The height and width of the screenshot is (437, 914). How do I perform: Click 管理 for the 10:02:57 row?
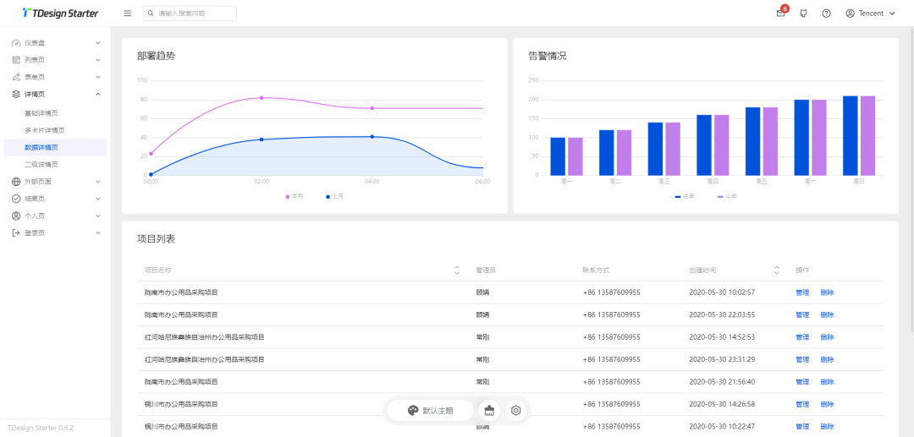pos(802,292)
